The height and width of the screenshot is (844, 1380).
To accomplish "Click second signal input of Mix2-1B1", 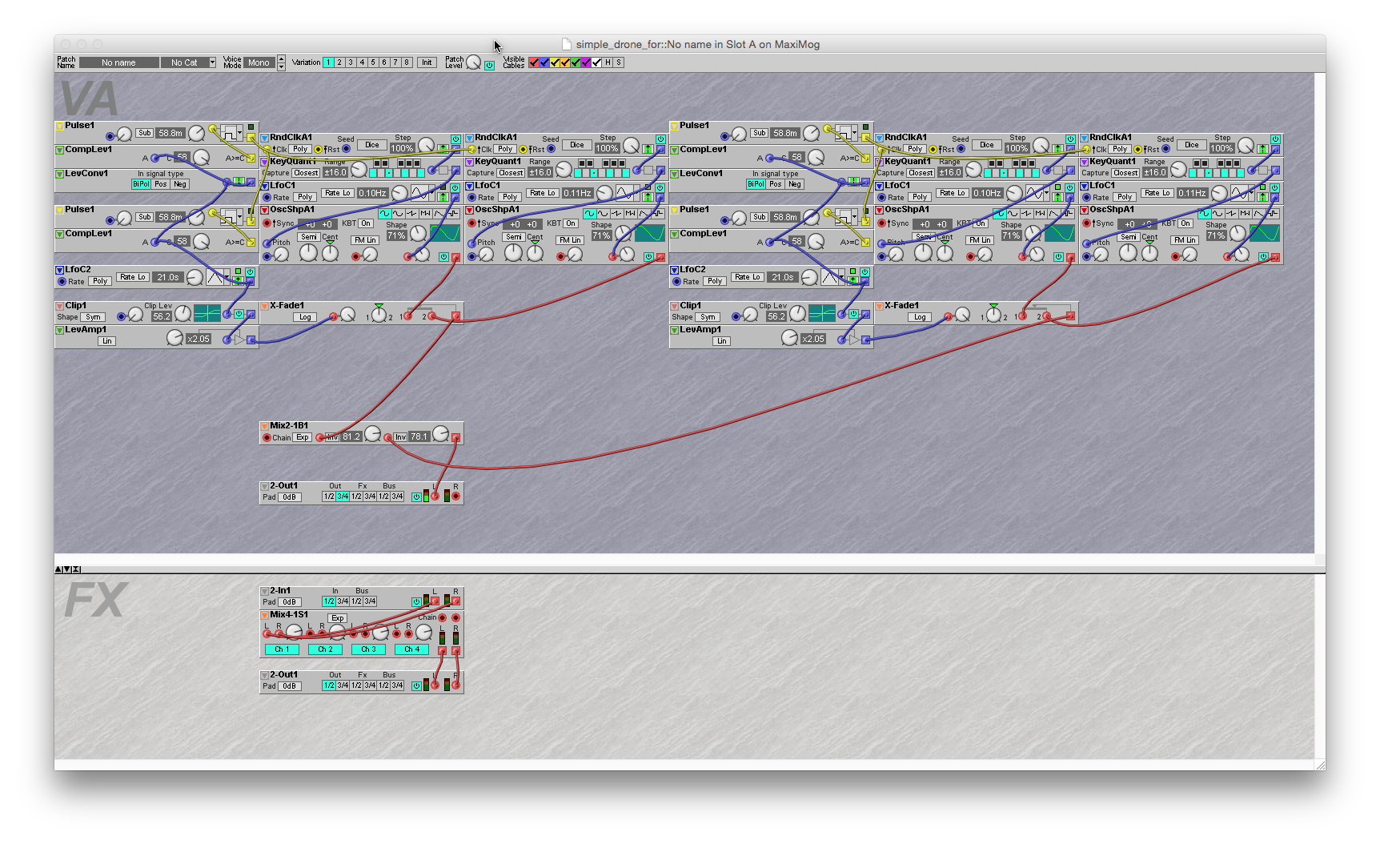I will [x=387, y=437].
